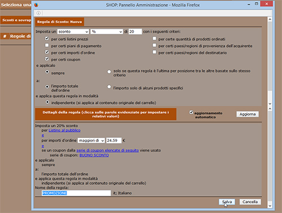Image resolution: width=282 pixels, height=213 pixels.
Task: Maximize the Firefox window
Action: [257, 4]
